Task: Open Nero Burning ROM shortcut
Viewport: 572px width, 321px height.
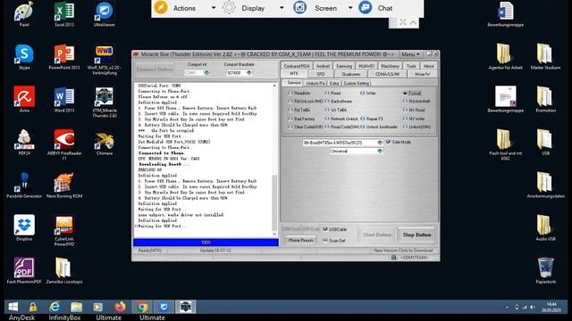Action: click(x=64, y=185)
